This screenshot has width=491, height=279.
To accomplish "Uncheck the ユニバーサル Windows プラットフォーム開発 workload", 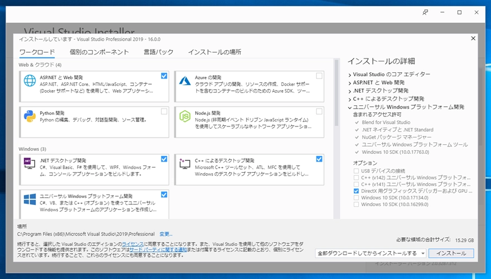I will coord(164,195).
